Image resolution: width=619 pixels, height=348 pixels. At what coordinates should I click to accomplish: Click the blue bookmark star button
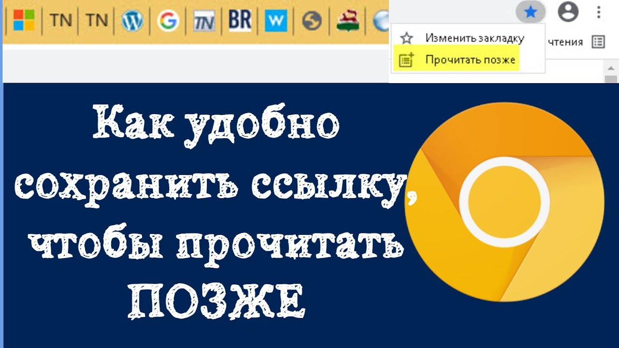click(x=531, y=12)
